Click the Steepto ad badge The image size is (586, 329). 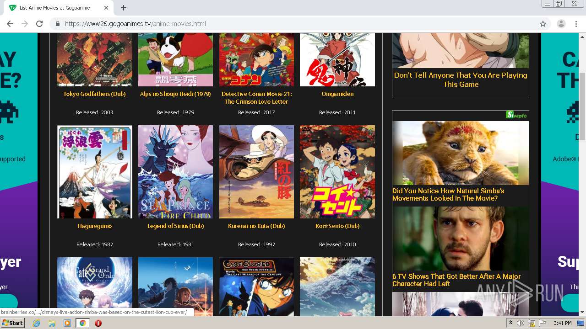(x=517, y=115)
